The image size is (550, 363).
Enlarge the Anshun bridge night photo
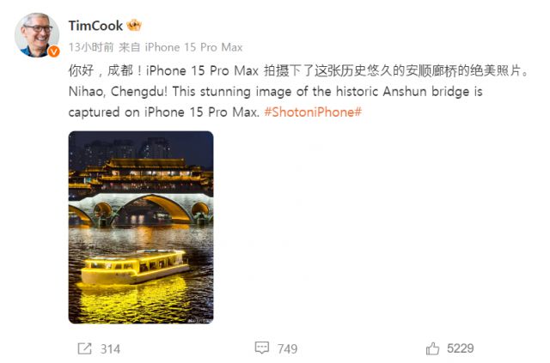[x=141, y=227]
